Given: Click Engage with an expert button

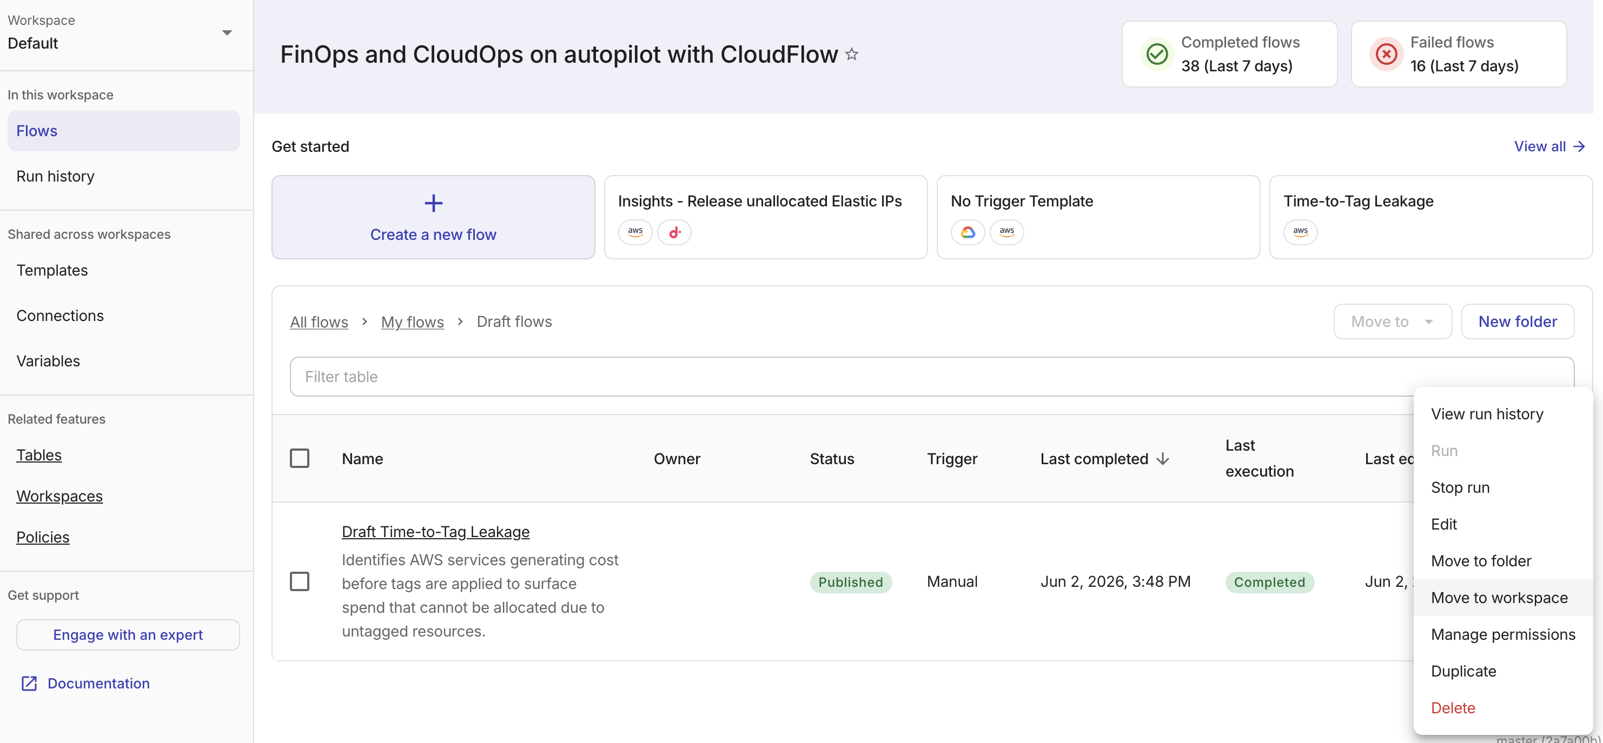Looking at the screenshot, I should click(128, 635).
